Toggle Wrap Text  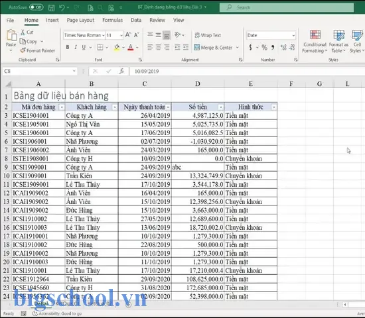(208, 35)
